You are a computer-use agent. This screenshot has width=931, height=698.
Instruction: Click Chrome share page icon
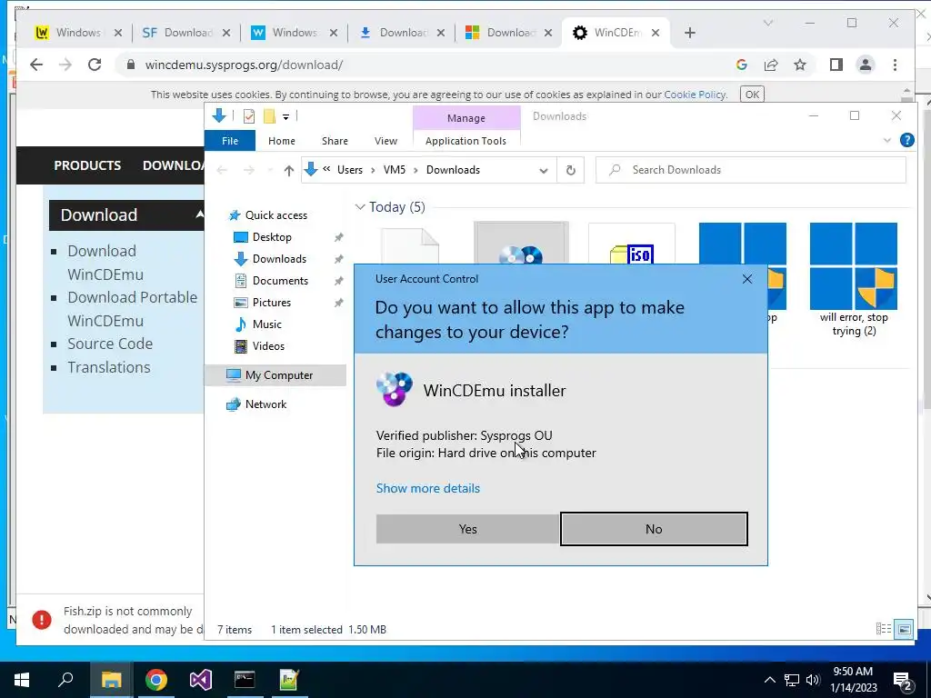point(771,65)
